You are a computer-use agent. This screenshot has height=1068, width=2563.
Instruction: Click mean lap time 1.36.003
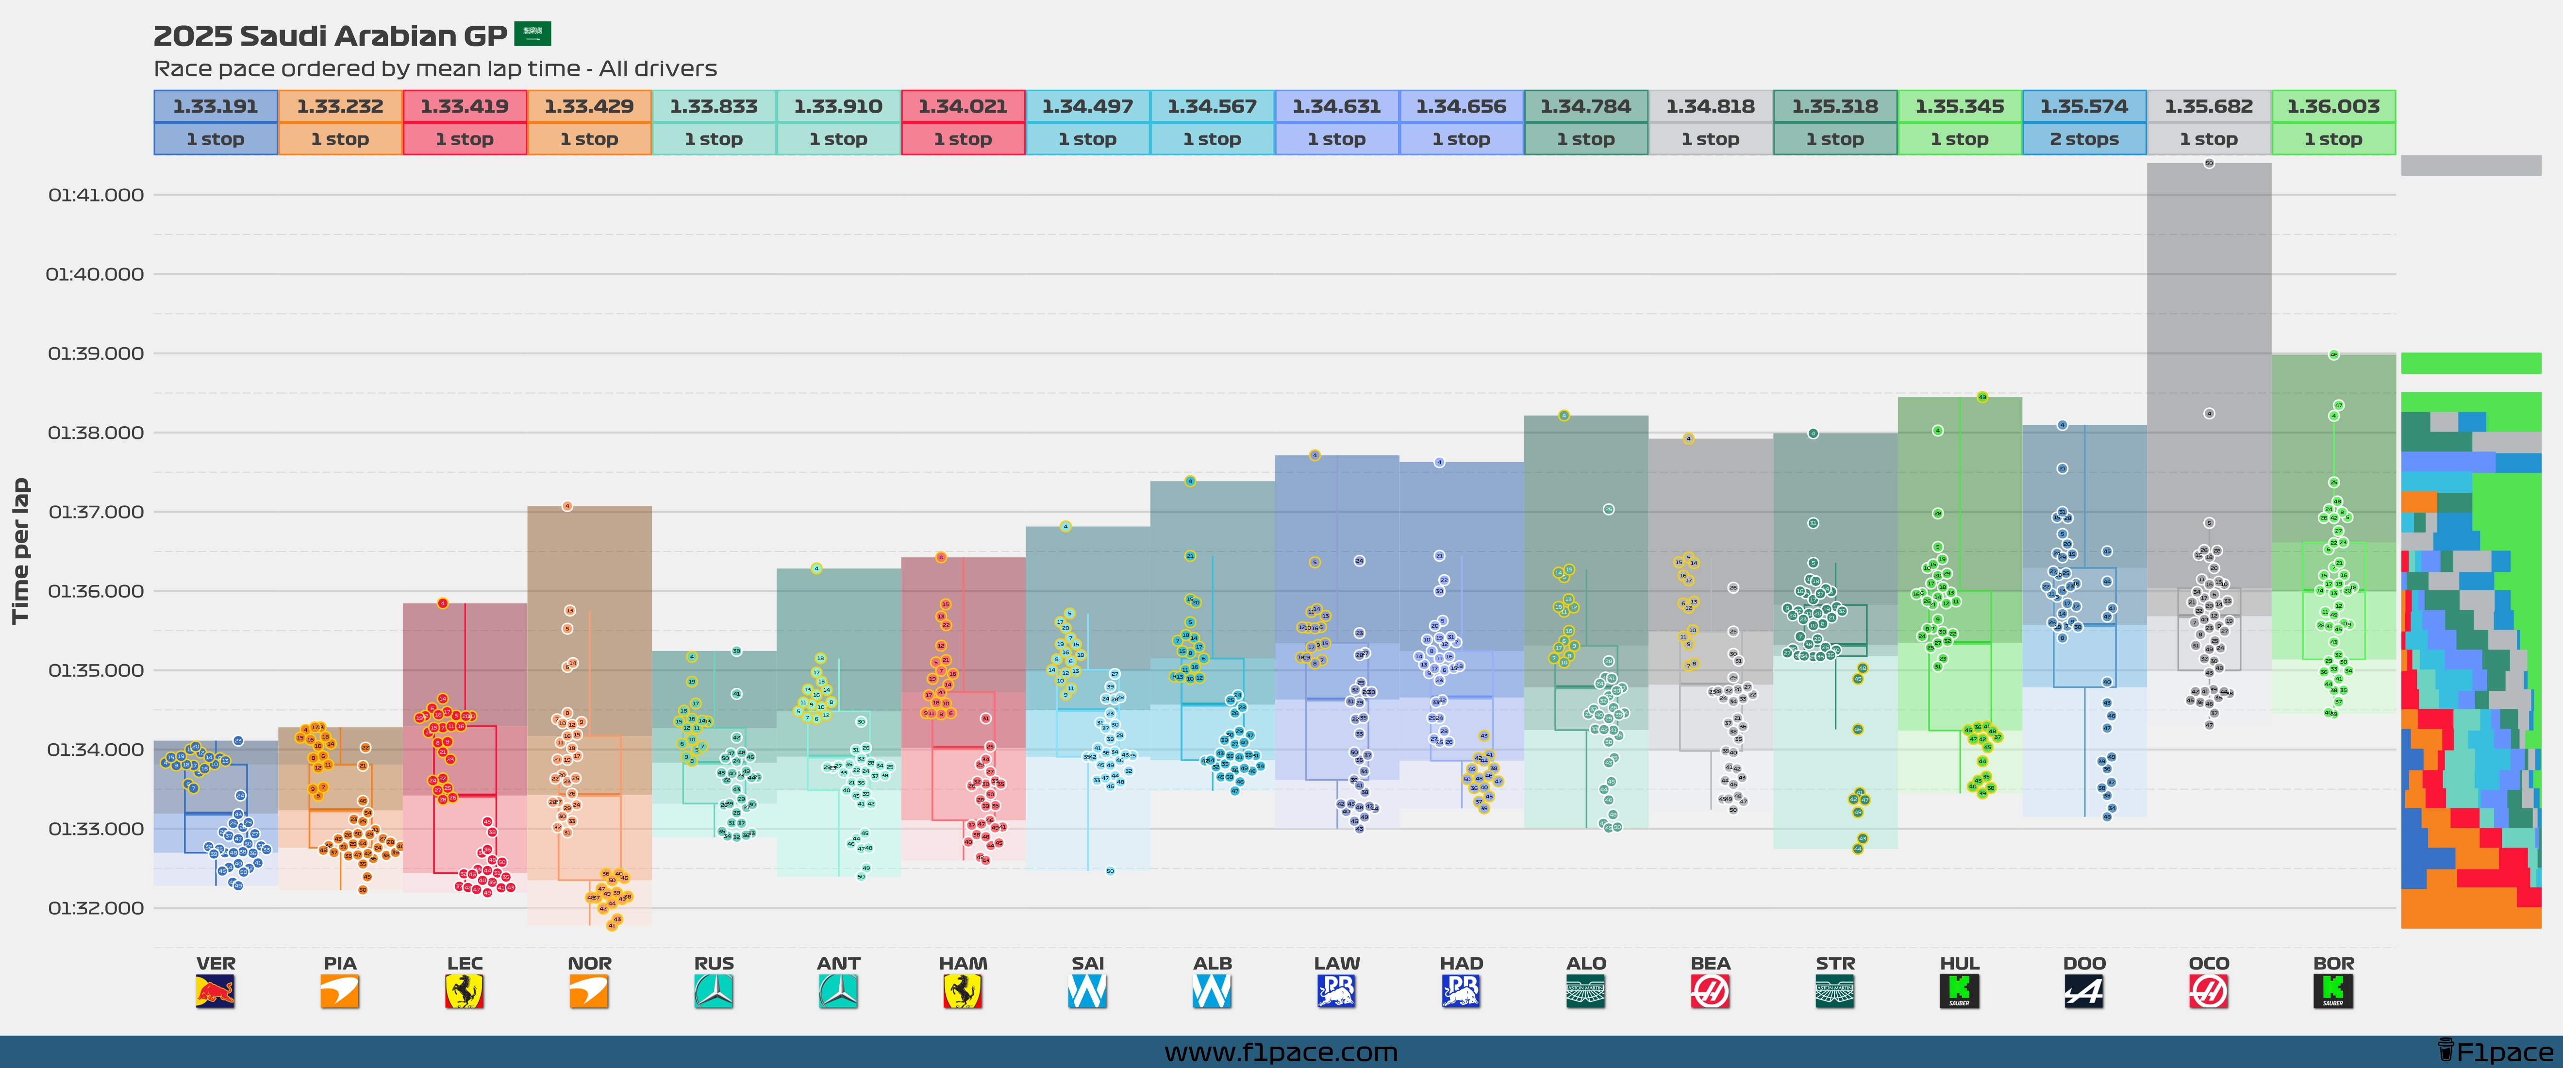click(2334, 106)
